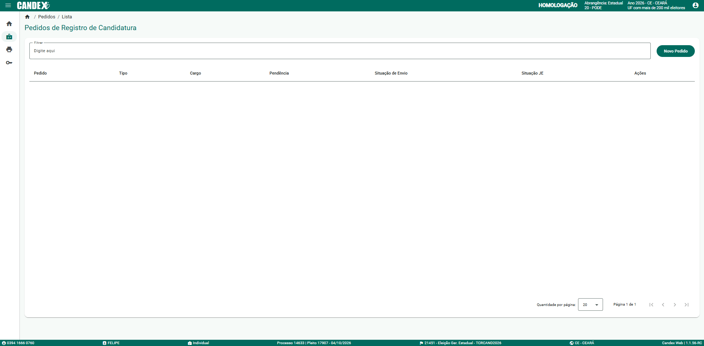Click Lista breadcrumb item
704x346 pixels.
click(67, 17)
